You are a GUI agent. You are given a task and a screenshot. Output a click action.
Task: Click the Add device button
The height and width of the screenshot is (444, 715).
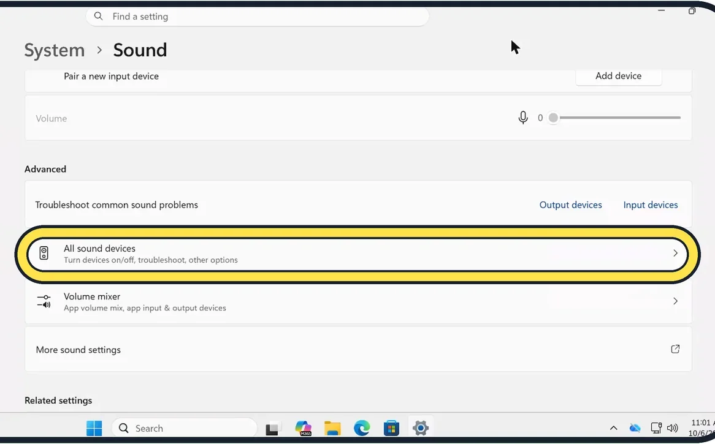pos(618,76)
